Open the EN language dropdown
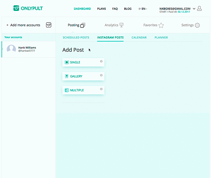Image resolution: width=211 pixels, height=178 pixels. coord(144,9)
